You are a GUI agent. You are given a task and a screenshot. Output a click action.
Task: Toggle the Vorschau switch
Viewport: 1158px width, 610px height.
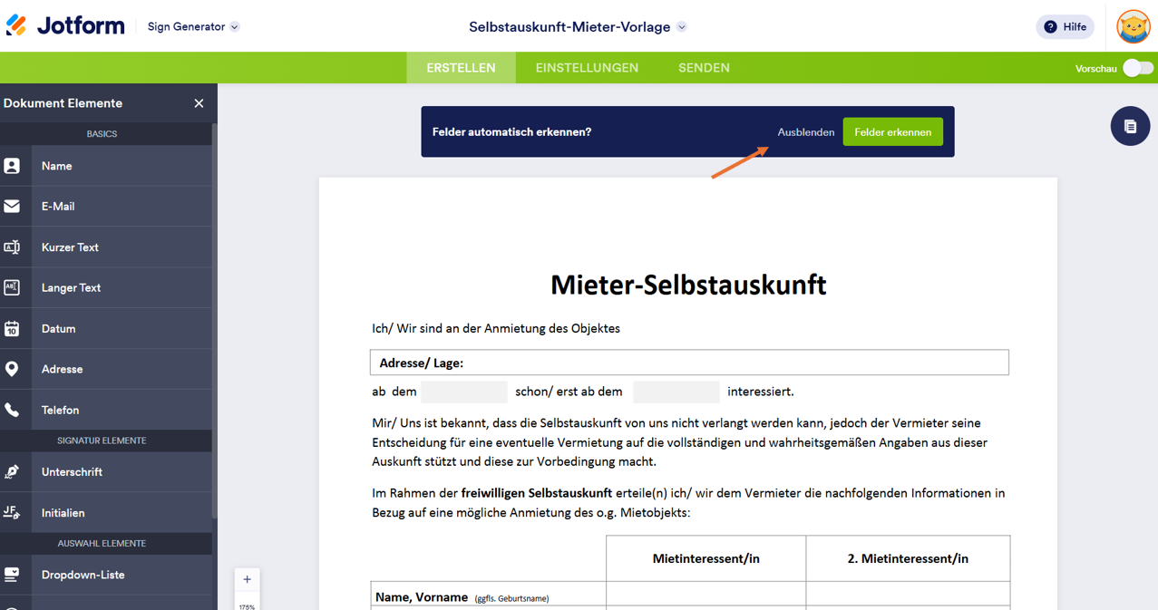(x=1136, y=68)
